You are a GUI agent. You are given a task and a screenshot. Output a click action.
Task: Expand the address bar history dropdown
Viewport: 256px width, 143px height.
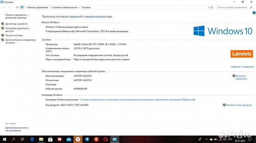[x=209, y=7]
